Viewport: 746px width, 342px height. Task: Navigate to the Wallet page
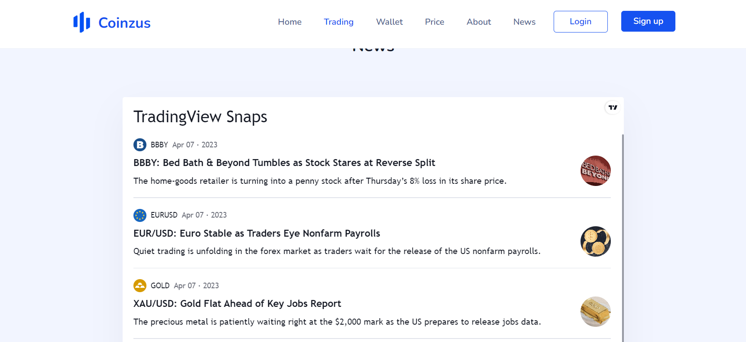point(389,22)
